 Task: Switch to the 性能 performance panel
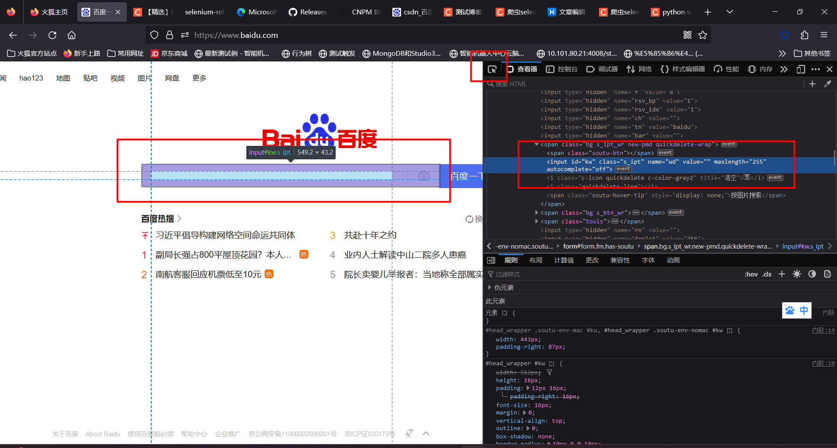[x=726, y=69]
